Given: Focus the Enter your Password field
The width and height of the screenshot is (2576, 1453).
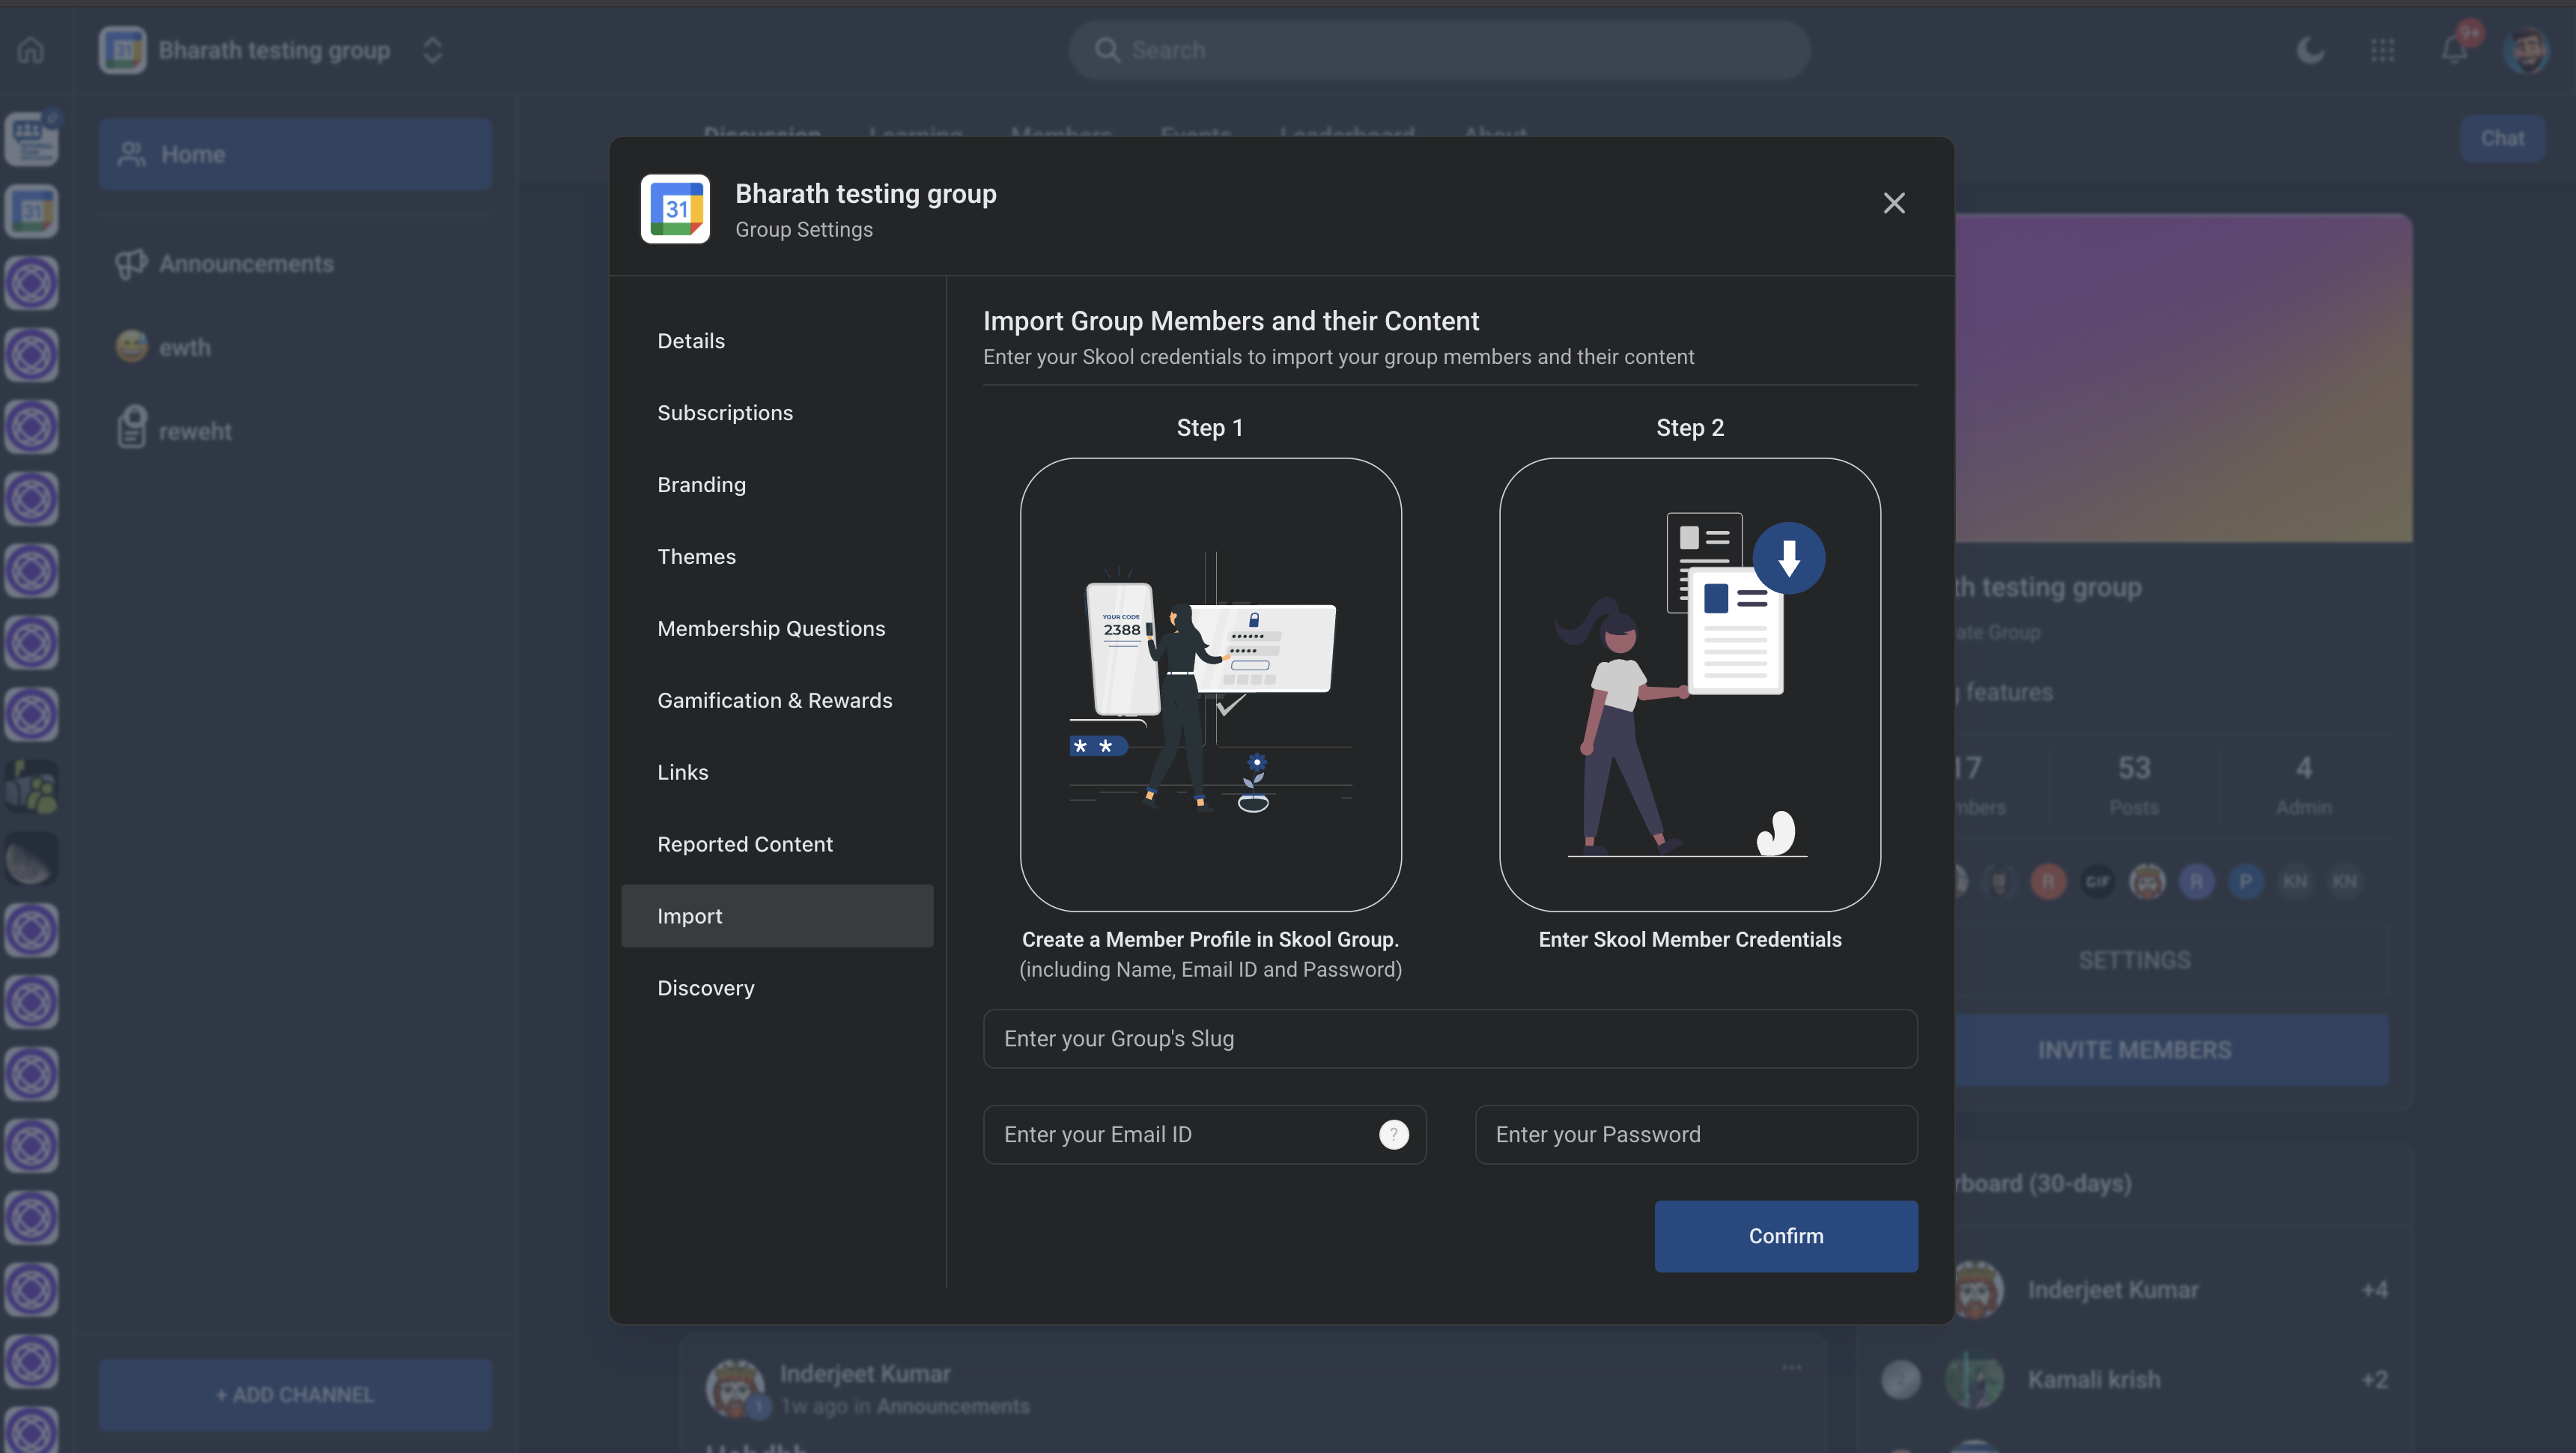Looking at the screenshot, I should click(x=1695, y=1134).
